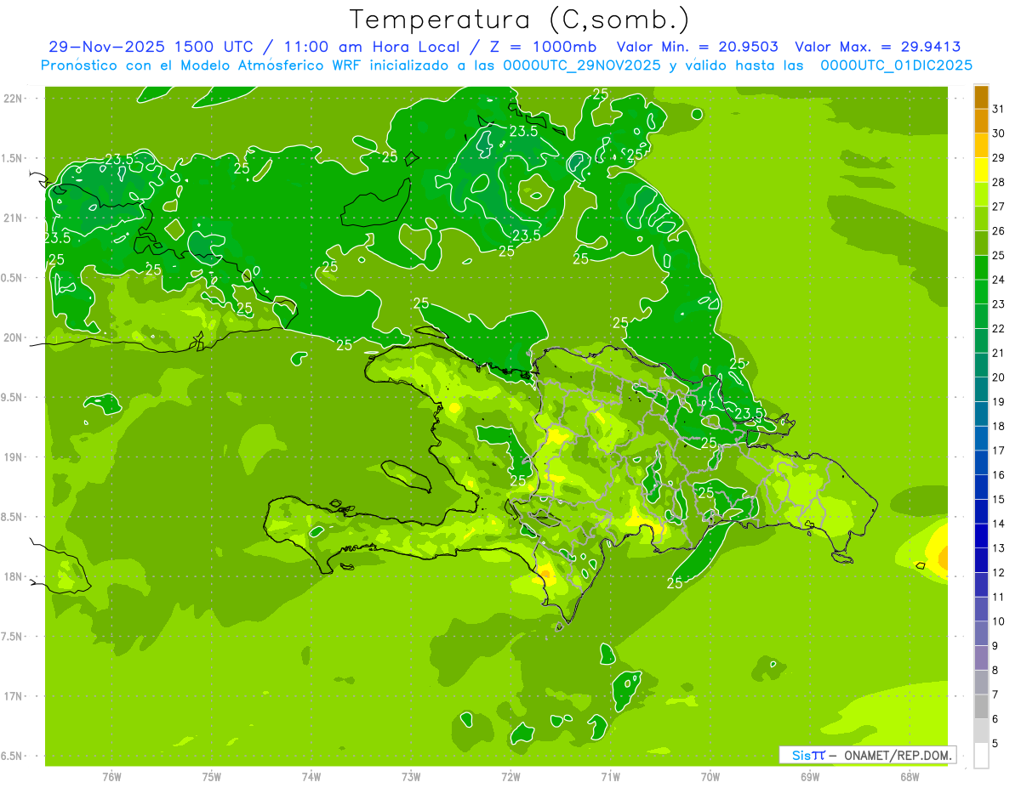The width and height of the screenshot is (1021, 788).
Task: Click blue color bar segment between 16 and 17
Action: (x=981, y=462)
